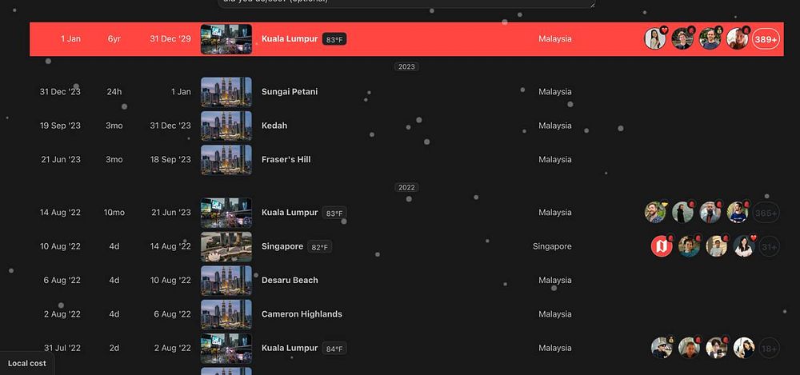Open the Desaru Beach trip thumbnail
This screenshot has height=375, width=800.
(x=226, y=280)
